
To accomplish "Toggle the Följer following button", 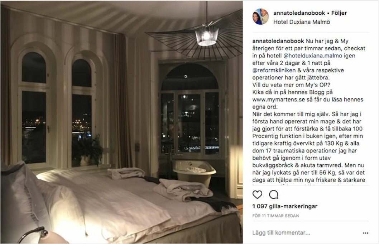I will pos(339,13).
